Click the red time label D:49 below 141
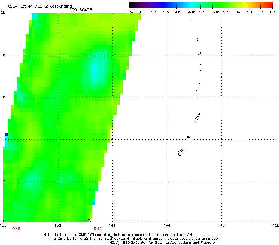The width and height of the screenshot is (279, 245). coord(98,229)
